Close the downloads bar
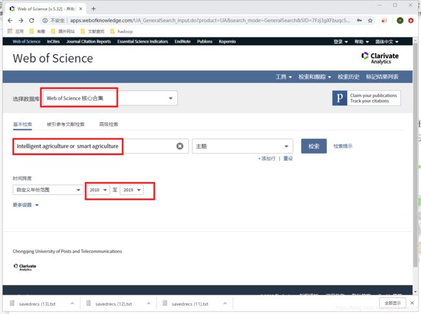Screen dimensions: 421x314 click(x=412, y=303)
